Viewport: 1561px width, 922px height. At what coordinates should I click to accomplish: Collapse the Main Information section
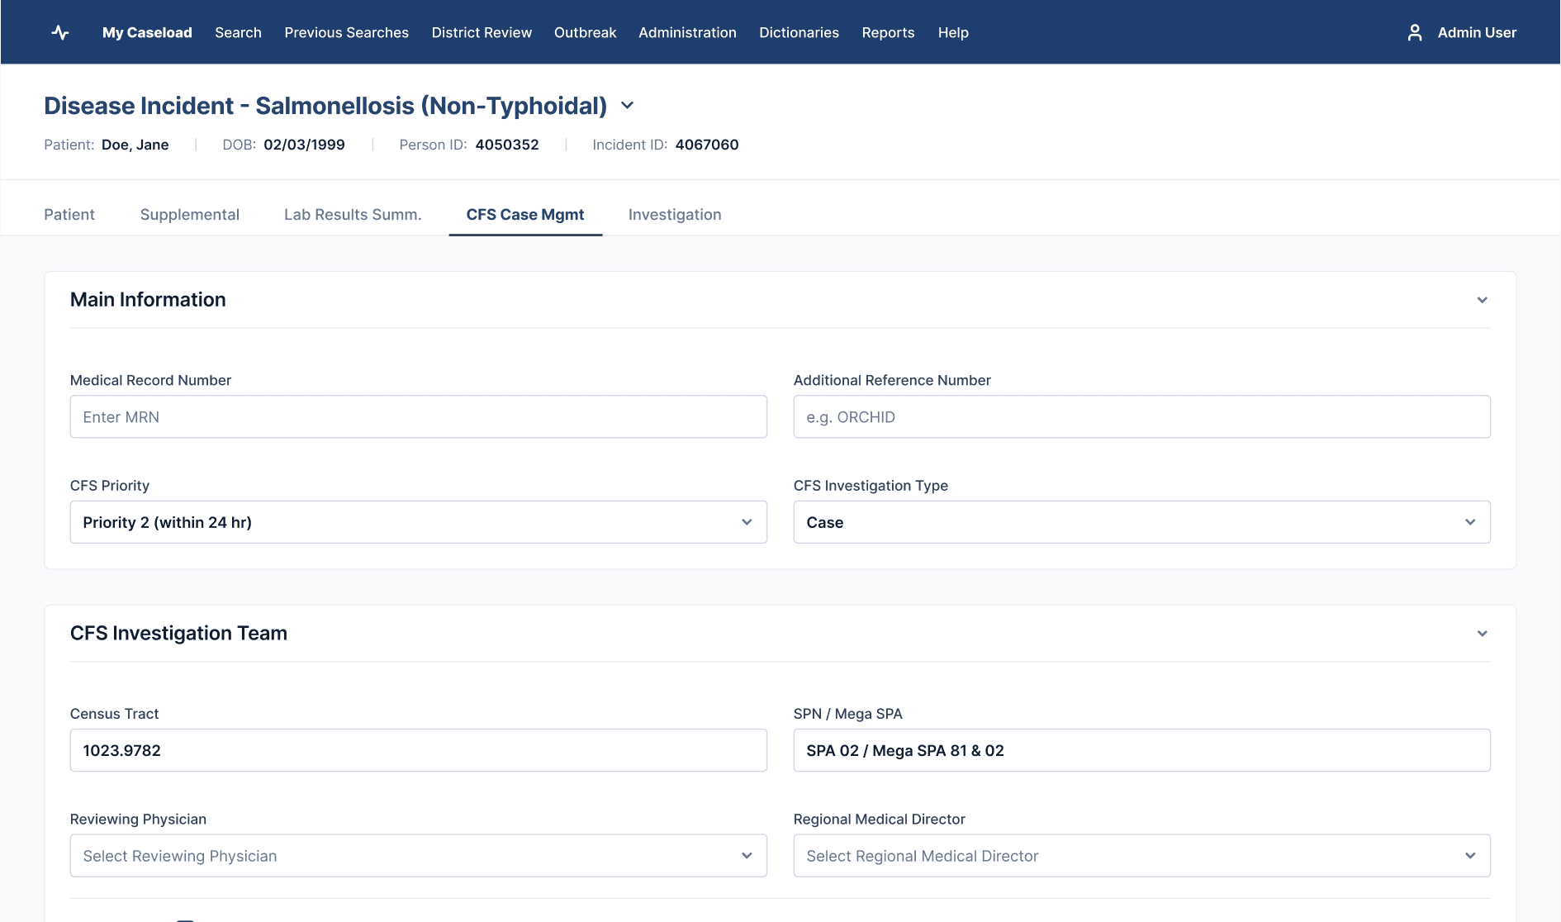point(1483,300)
